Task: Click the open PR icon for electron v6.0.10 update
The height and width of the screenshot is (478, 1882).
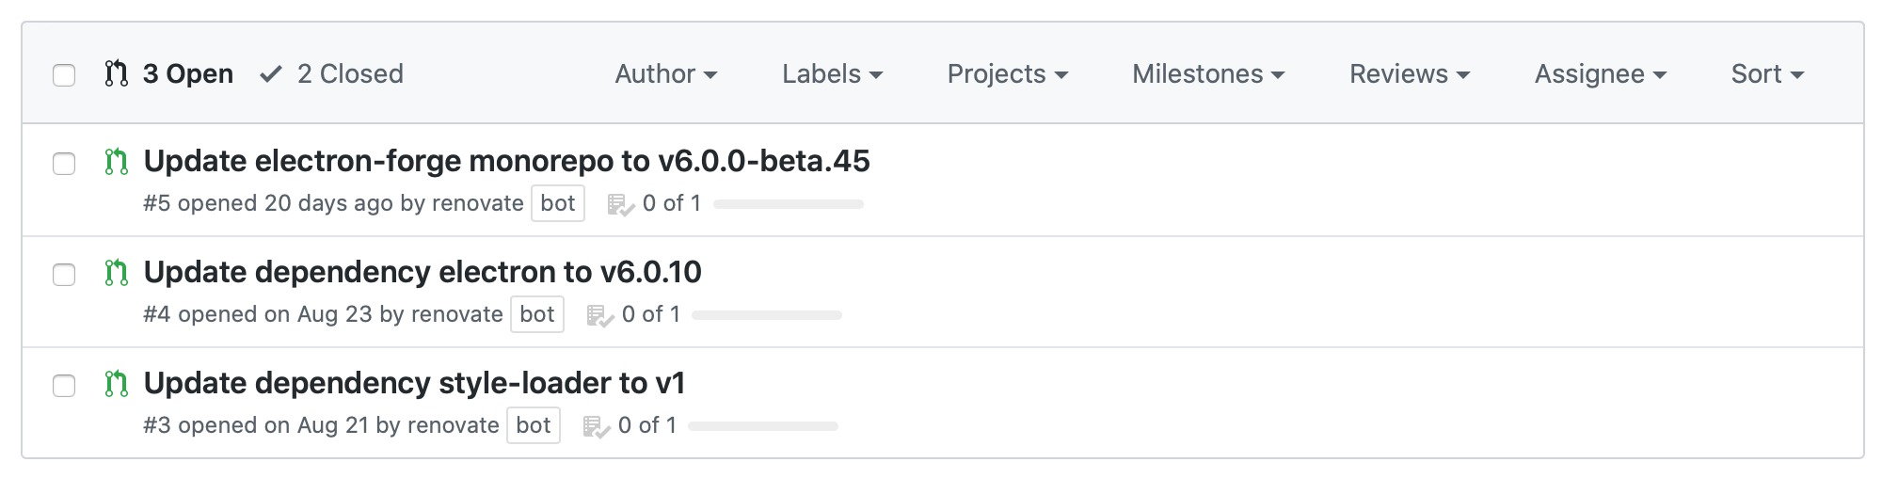Action: [x=116, y=273]
